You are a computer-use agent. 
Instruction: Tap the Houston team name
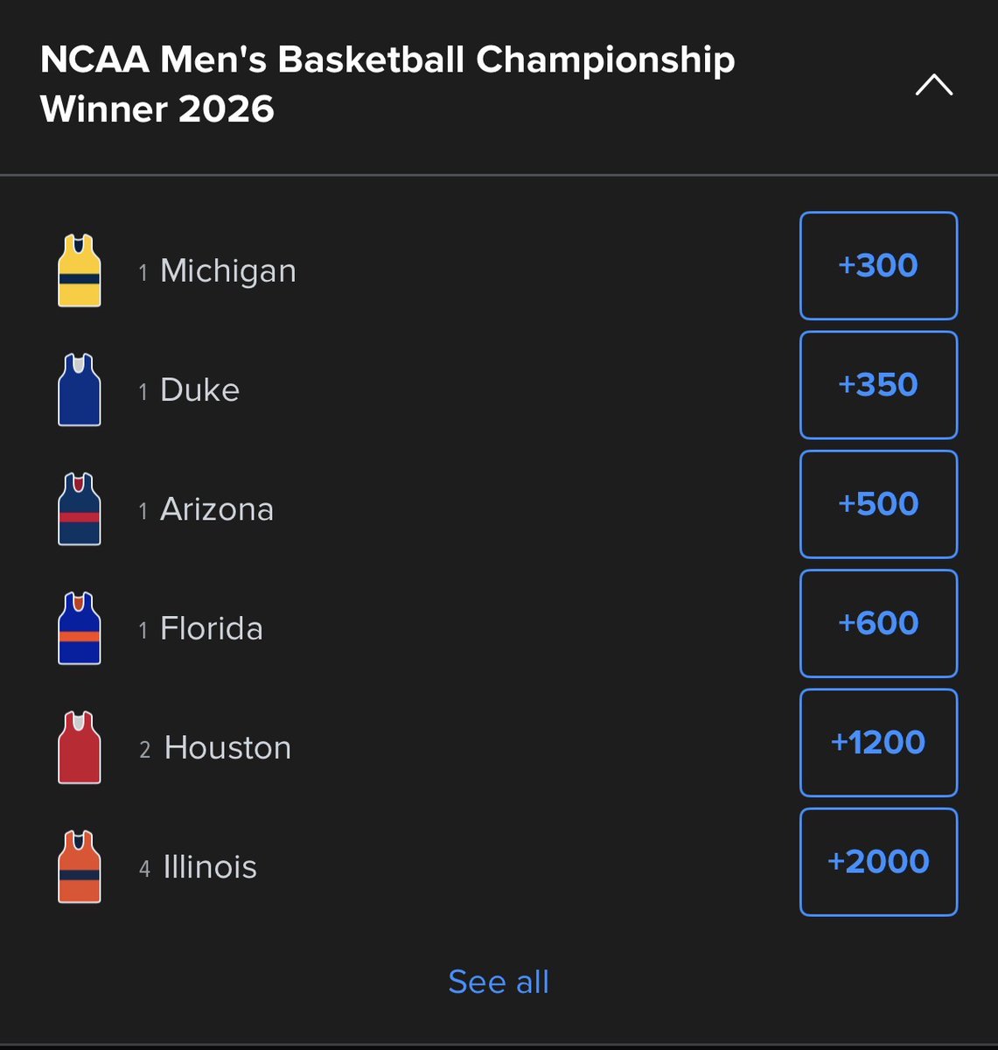click(x=227, y=747)
